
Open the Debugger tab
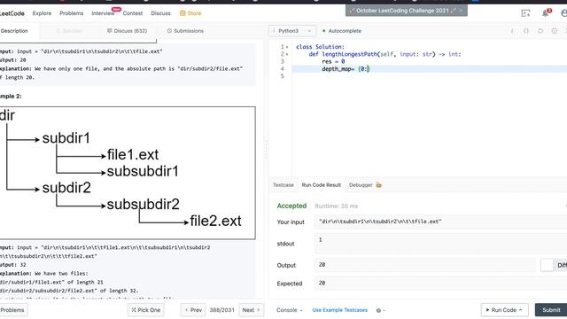pos(361,185)
